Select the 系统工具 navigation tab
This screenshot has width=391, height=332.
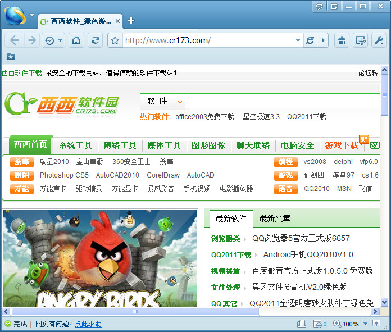pos(75,145)
